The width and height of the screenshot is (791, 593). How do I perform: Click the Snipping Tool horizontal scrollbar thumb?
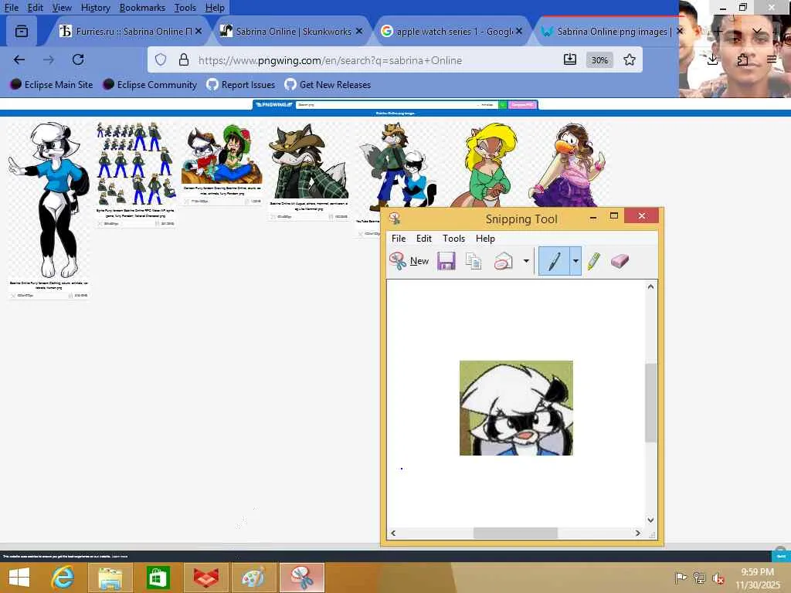(x=515, y=533)
